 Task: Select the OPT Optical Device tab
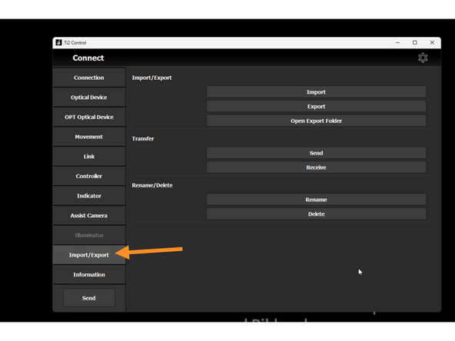pos(89,117)
